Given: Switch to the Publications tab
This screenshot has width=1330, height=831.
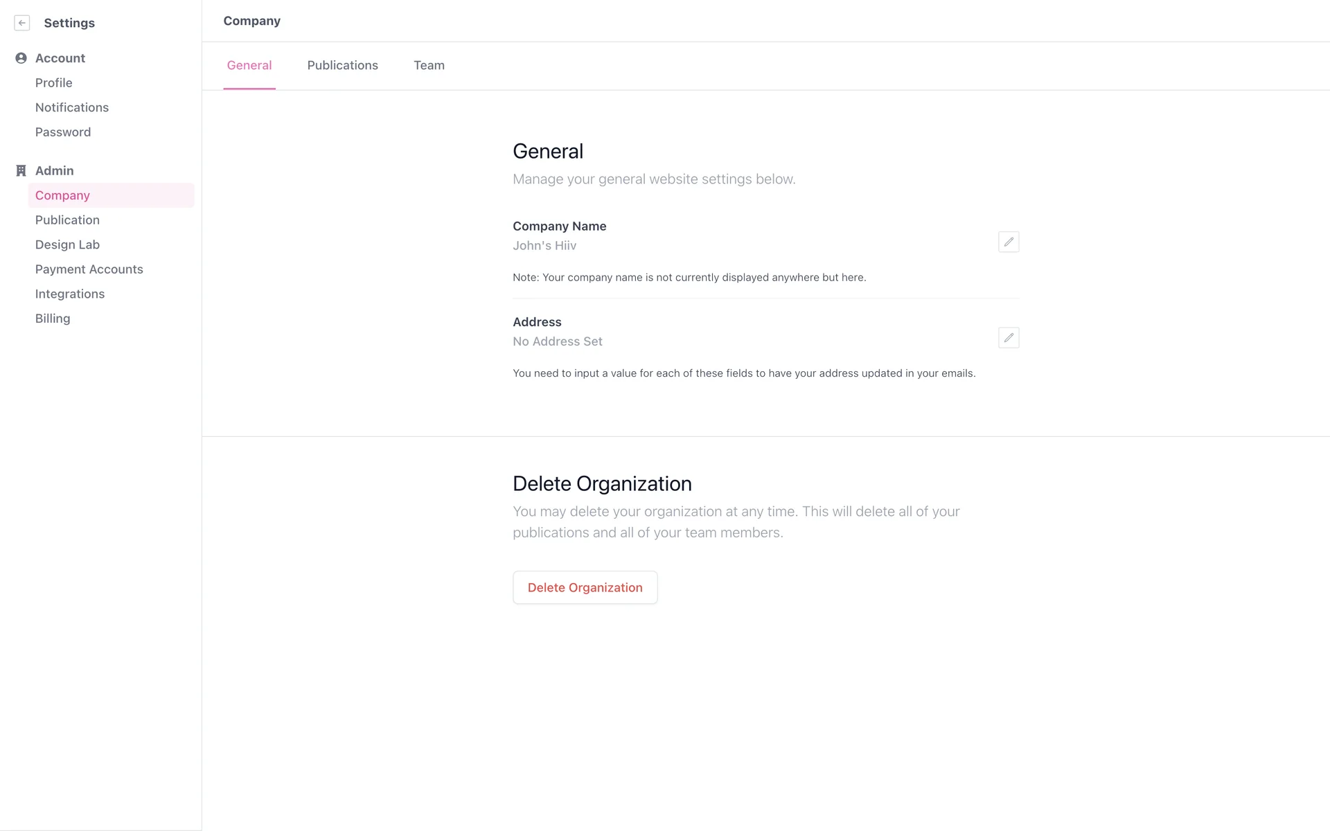Looking at the screenshot, I should (342, 65).
